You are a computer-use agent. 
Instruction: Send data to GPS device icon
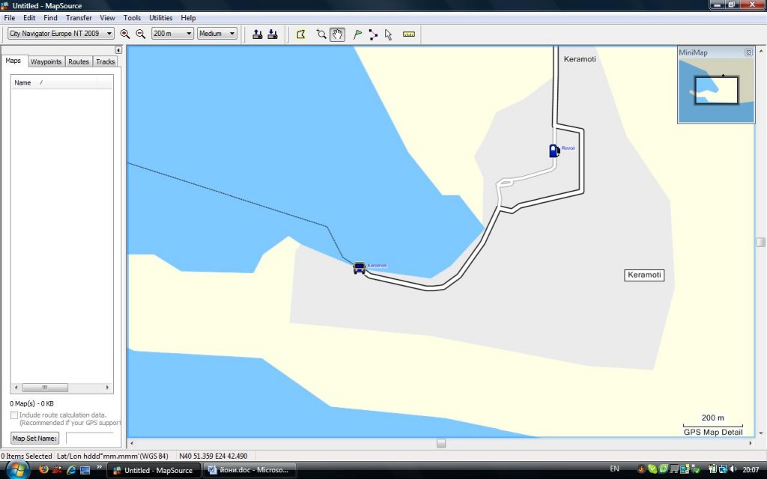tap(258, 34)
